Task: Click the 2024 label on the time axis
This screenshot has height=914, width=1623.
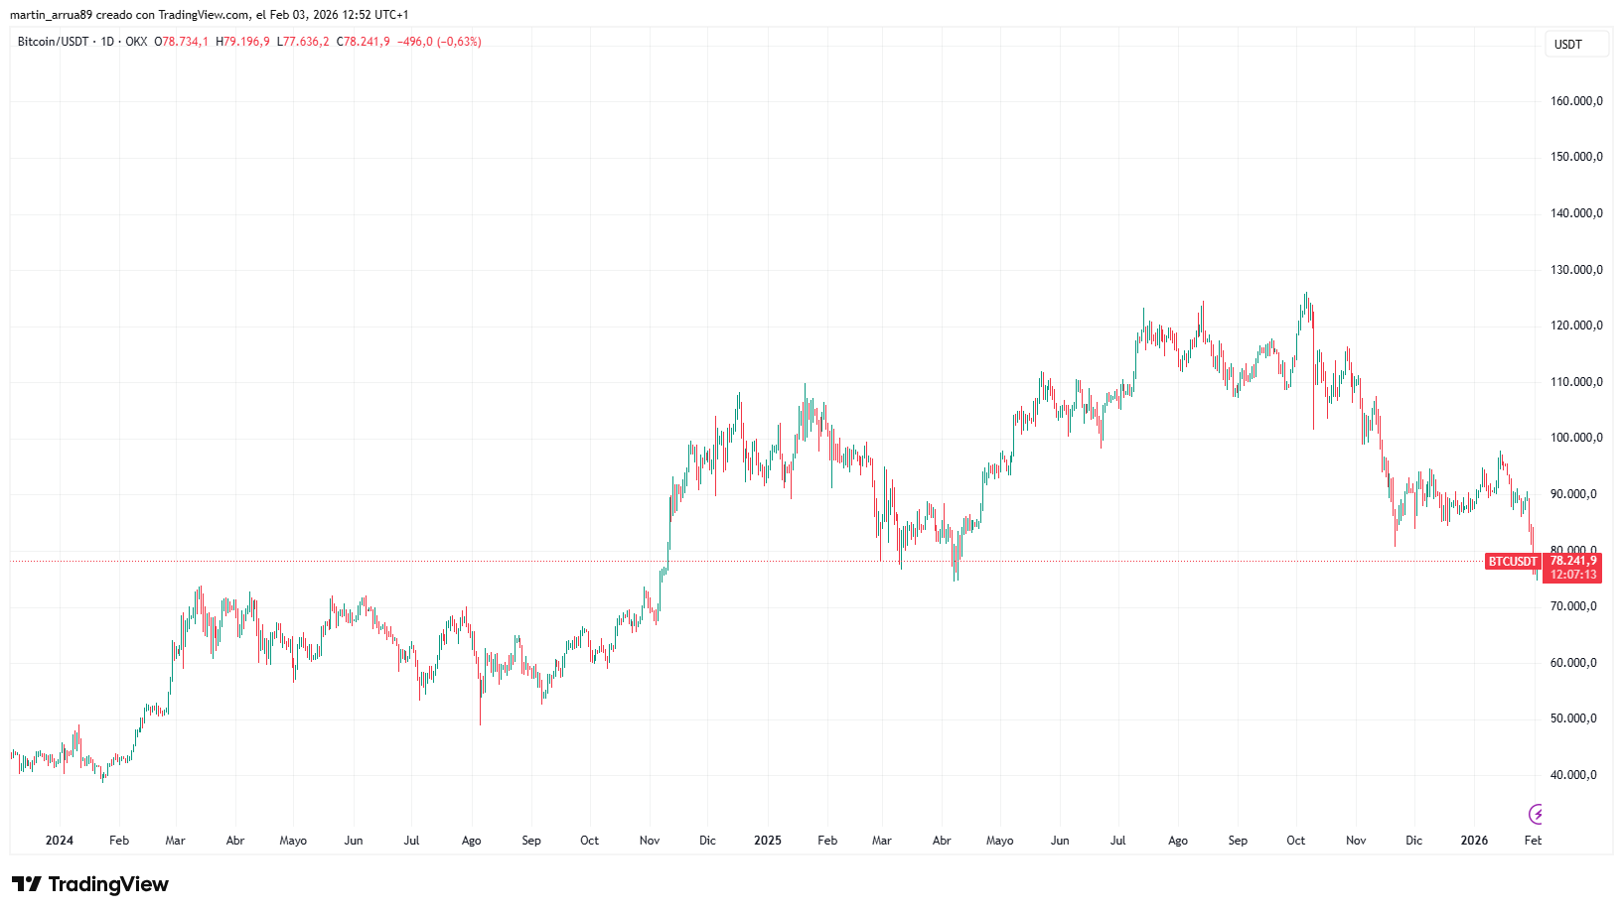Action: point(59,841)
